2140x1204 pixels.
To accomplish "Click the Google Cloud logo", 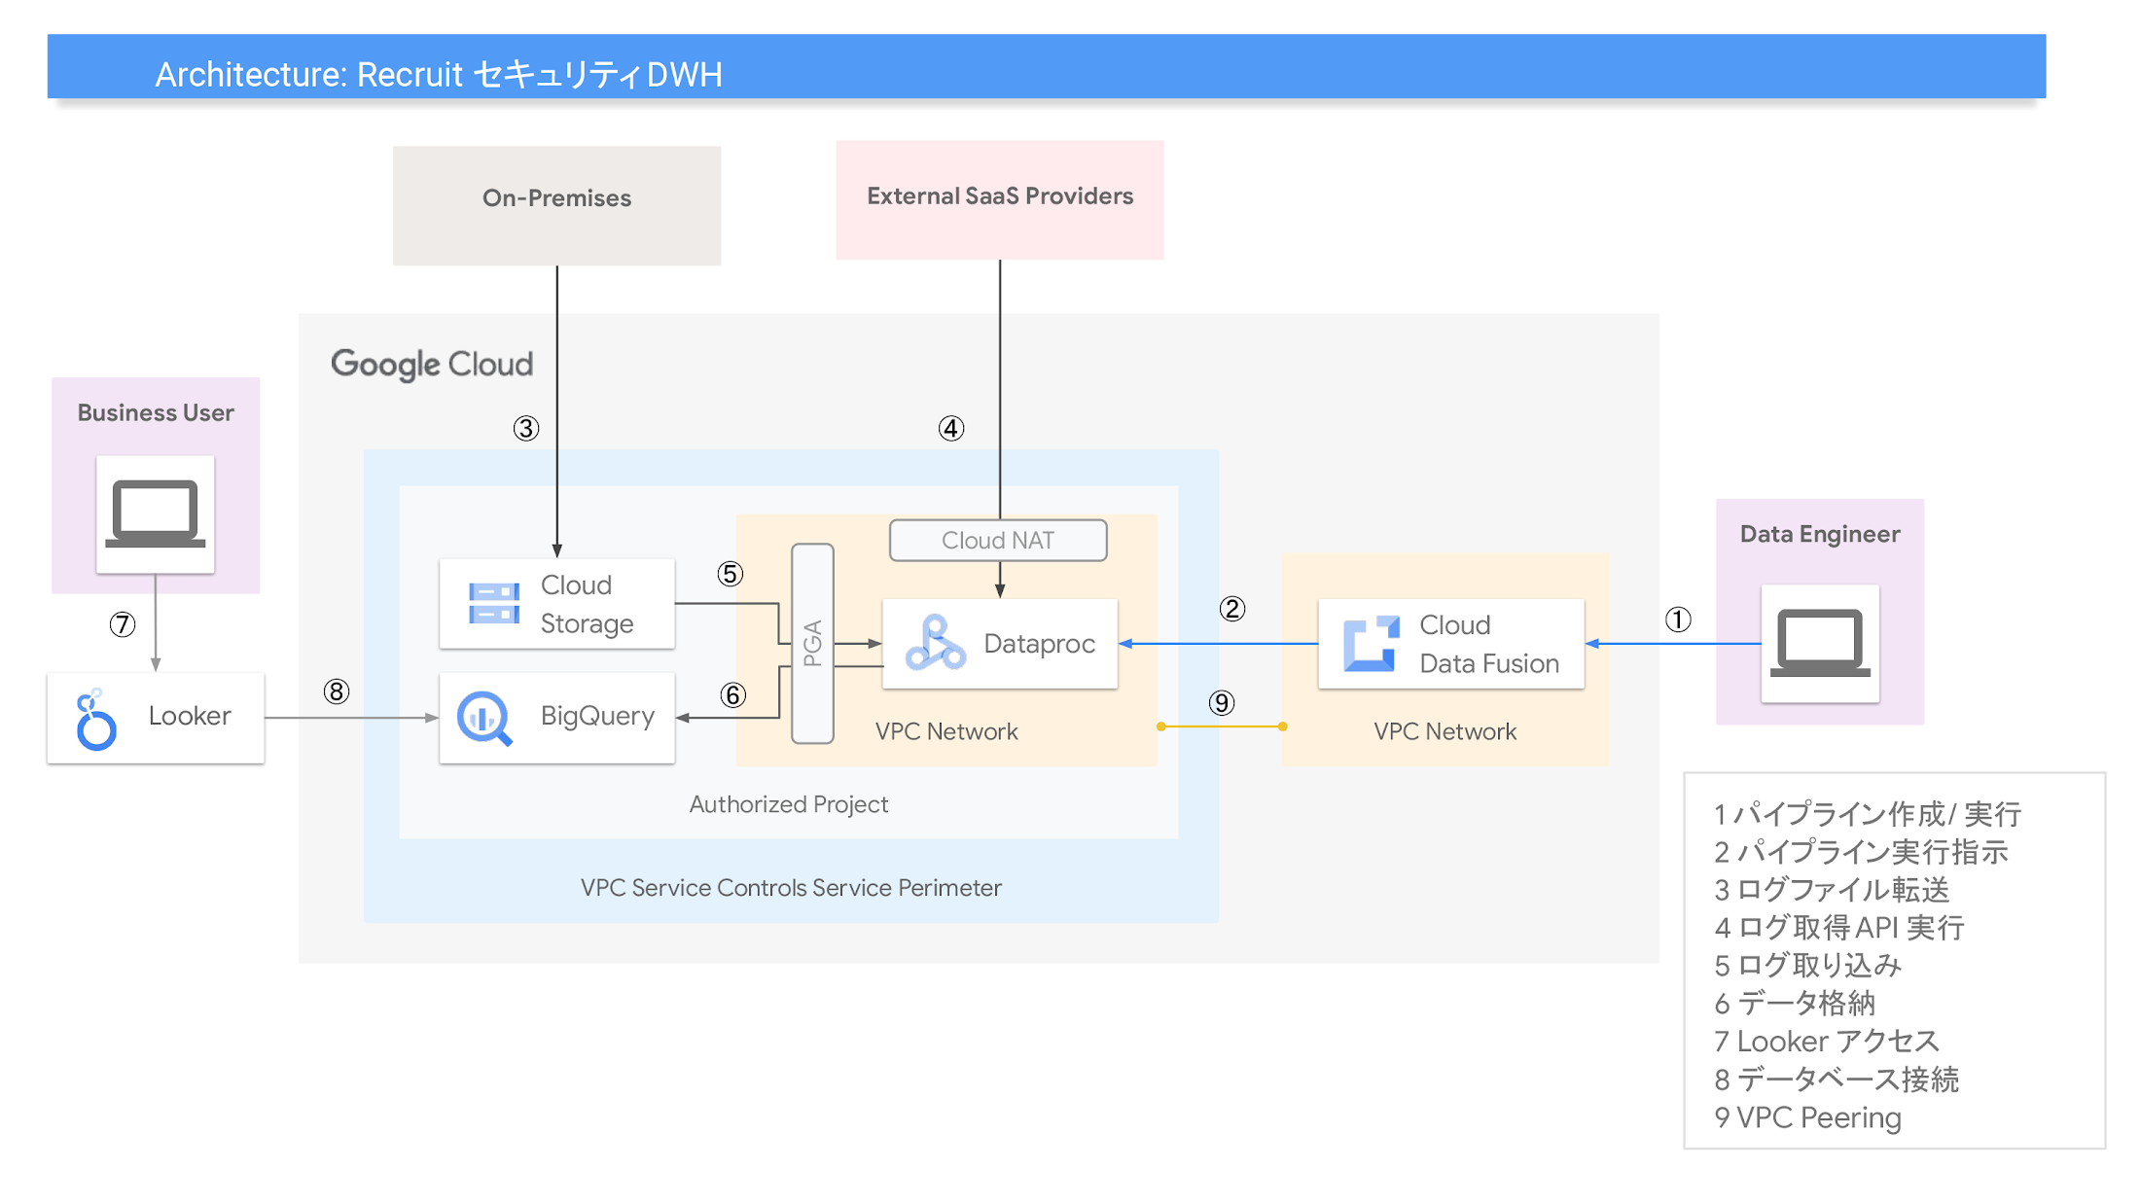I will point(432,365).
